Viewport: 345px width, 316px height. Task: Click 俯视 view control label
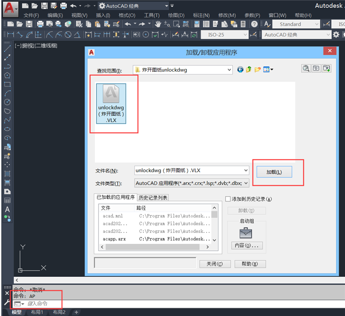point(28,46)
